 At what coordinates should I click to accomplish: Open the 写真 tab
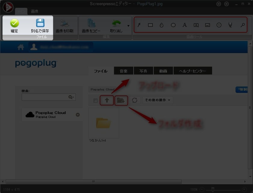tap(143, 71)
